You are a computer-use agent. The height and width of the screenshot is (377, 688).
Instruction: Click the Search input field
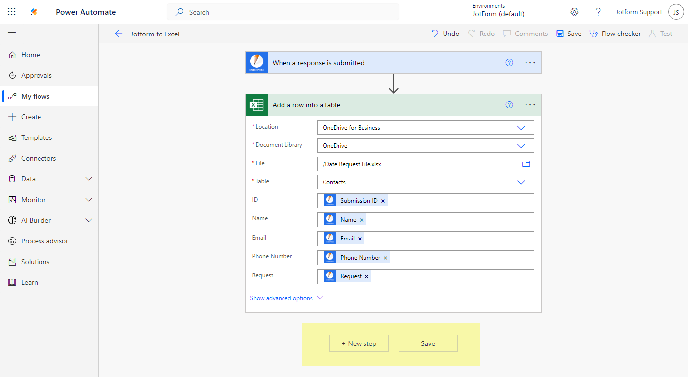(x=286, y=12)
